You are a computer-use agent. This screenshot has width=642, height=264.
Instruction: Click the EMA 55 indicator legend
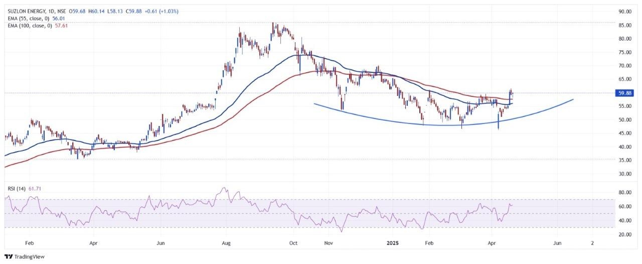click(27, 18)
